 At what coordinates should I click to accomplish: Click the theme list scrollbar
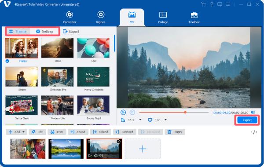[115, 43]
